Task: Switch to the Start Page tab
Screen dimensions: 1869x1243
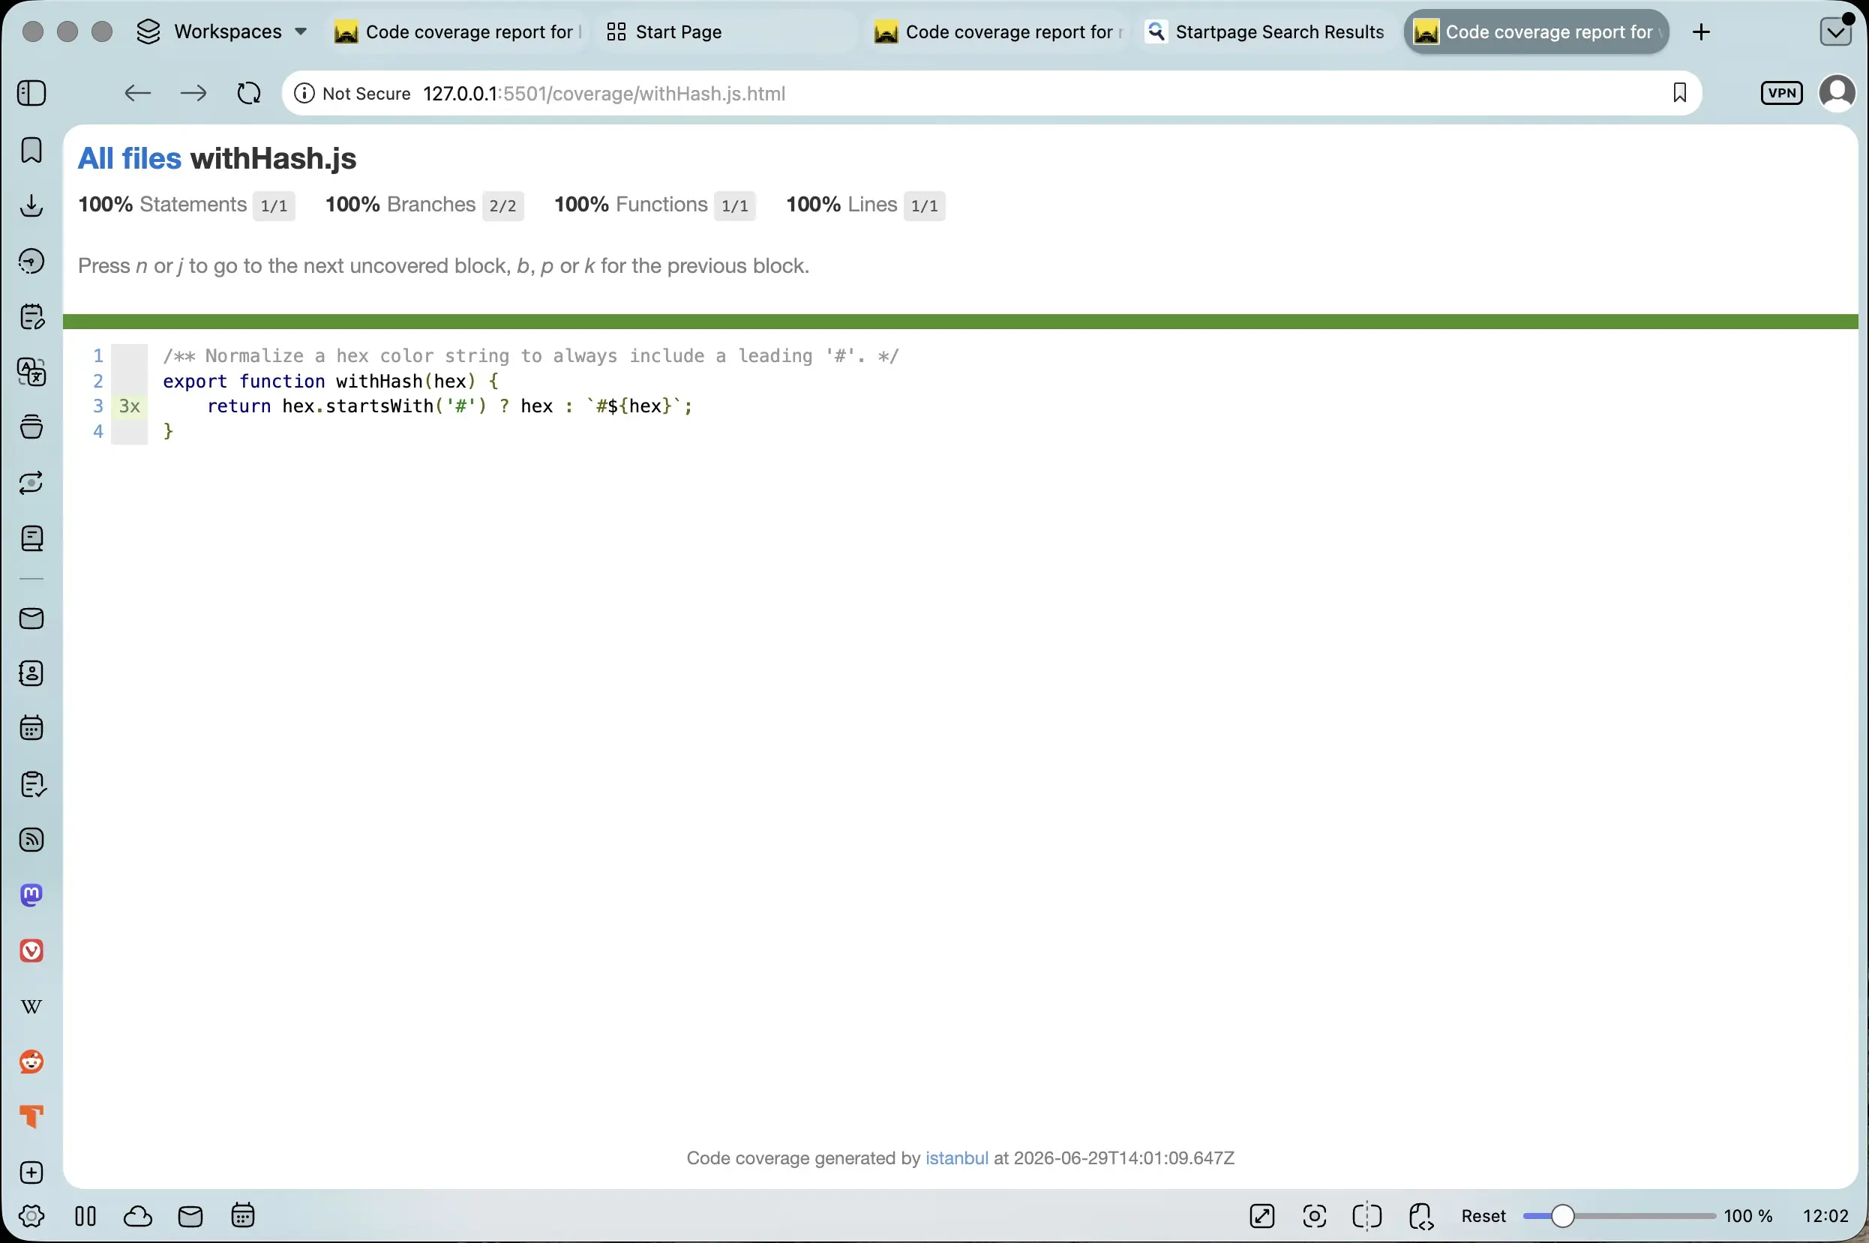Action: (x=728, y=31)
